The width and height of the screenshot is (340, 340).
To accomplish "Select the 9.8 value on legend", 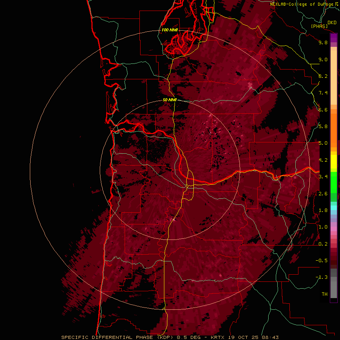I will 323,42.
